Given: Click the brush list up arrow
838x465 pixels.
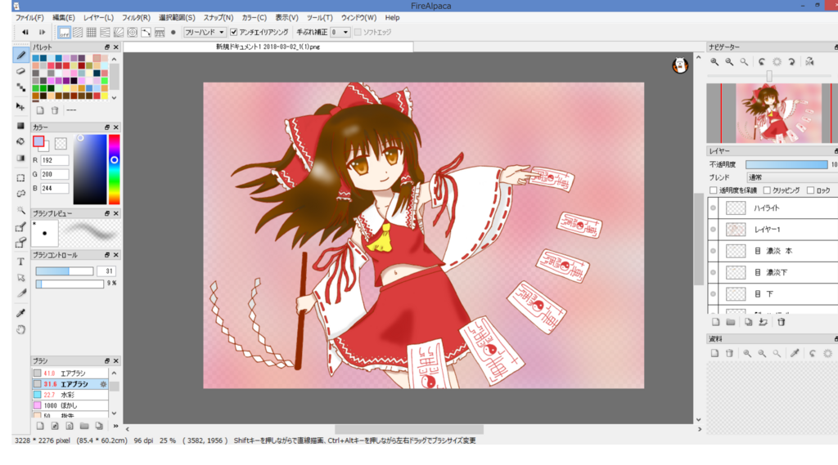Looking at the screenshot, I should coord(114,373).
